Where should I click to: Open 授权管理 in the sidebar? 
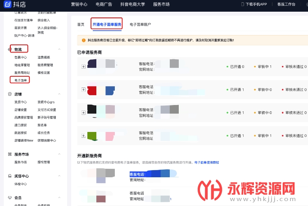pos(44,162)
